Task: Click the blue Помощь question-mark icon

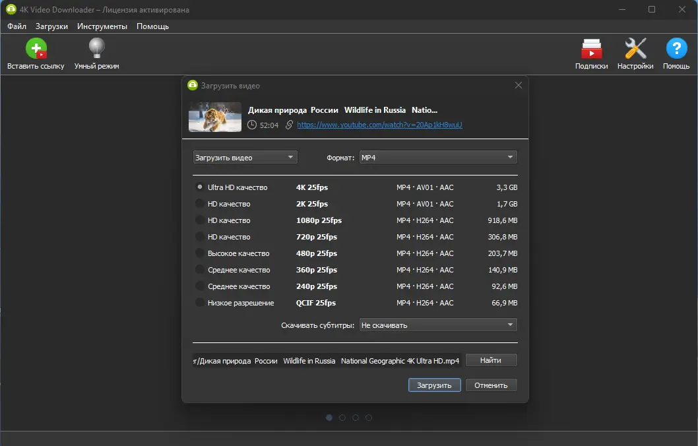Action: pyautogui.click(x=676, y=48)
